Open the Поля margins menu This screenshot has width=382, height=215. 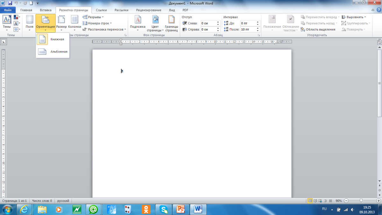coord(29,23)
